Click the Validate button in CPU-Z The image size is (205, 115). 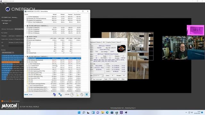tap(115, 79)
